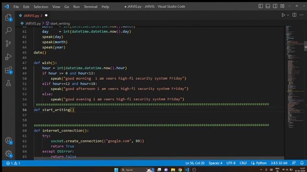Change end of line via CRLF

coord(243,163)
